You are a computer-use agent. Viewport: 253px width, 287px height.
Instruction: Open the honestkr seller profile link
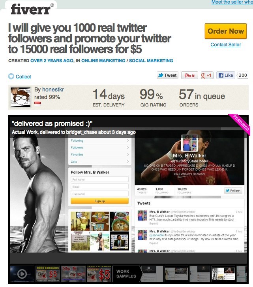tap(53, 89)
